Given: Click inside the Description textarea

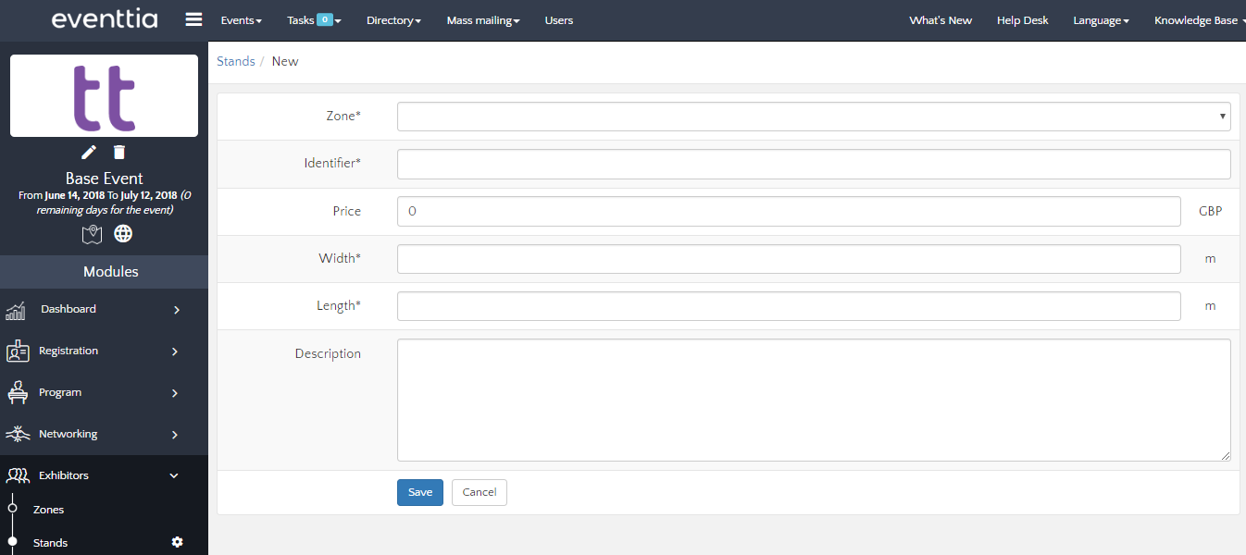Looking at the screenshot, I should 814,400.
